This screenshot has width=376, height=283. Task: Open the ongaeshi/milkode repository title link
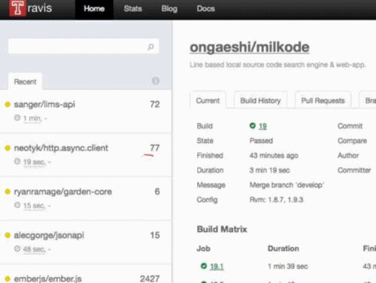click(x=250, y=47)
